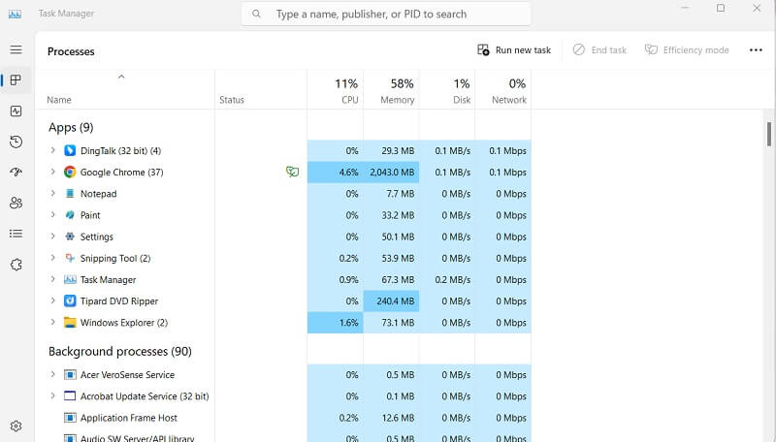Open the Details sidebar icon

pyautogui.click(x=16, y=234)
